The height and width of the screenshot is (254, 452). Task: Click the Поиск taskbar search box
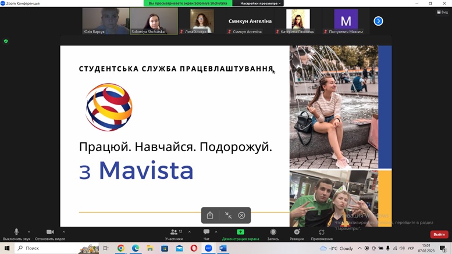pos(56,248)
